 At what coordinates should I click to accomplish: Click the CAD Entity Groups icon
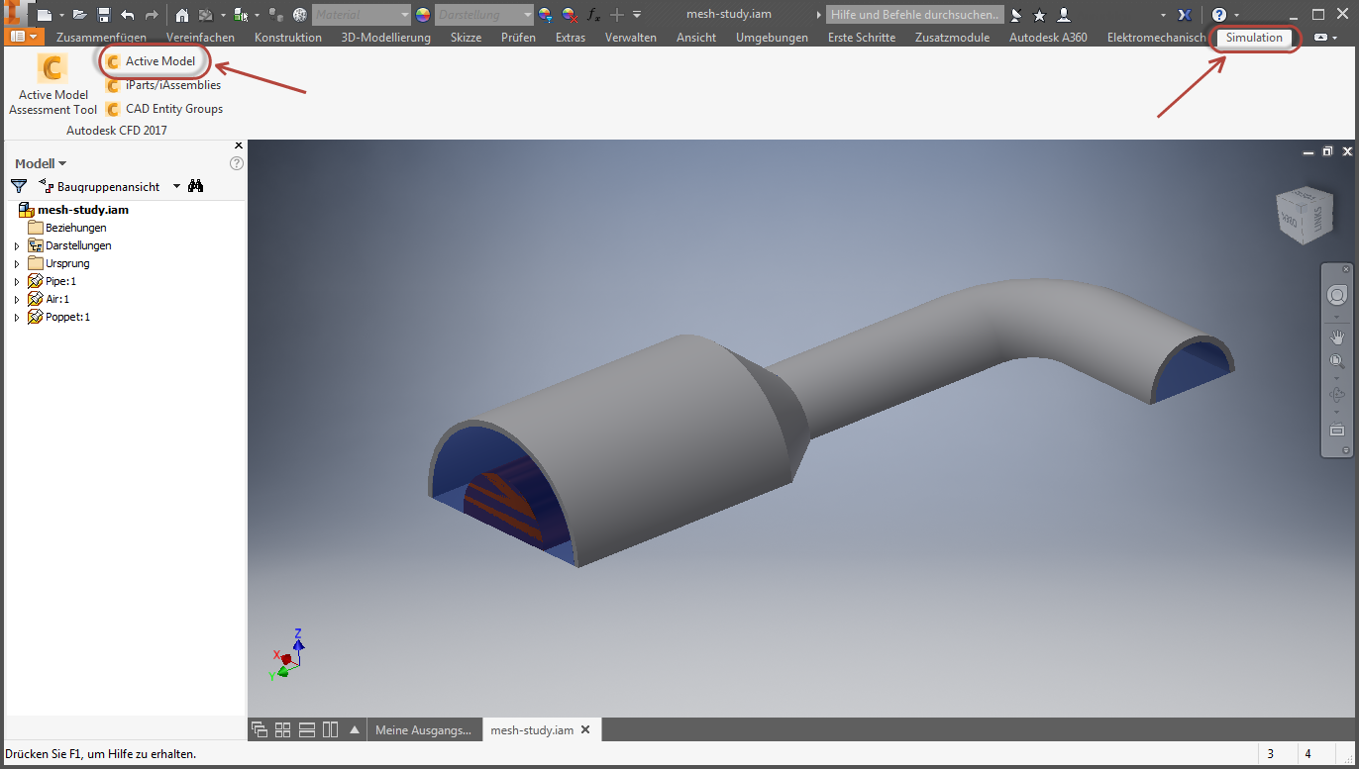click(113, 109)
